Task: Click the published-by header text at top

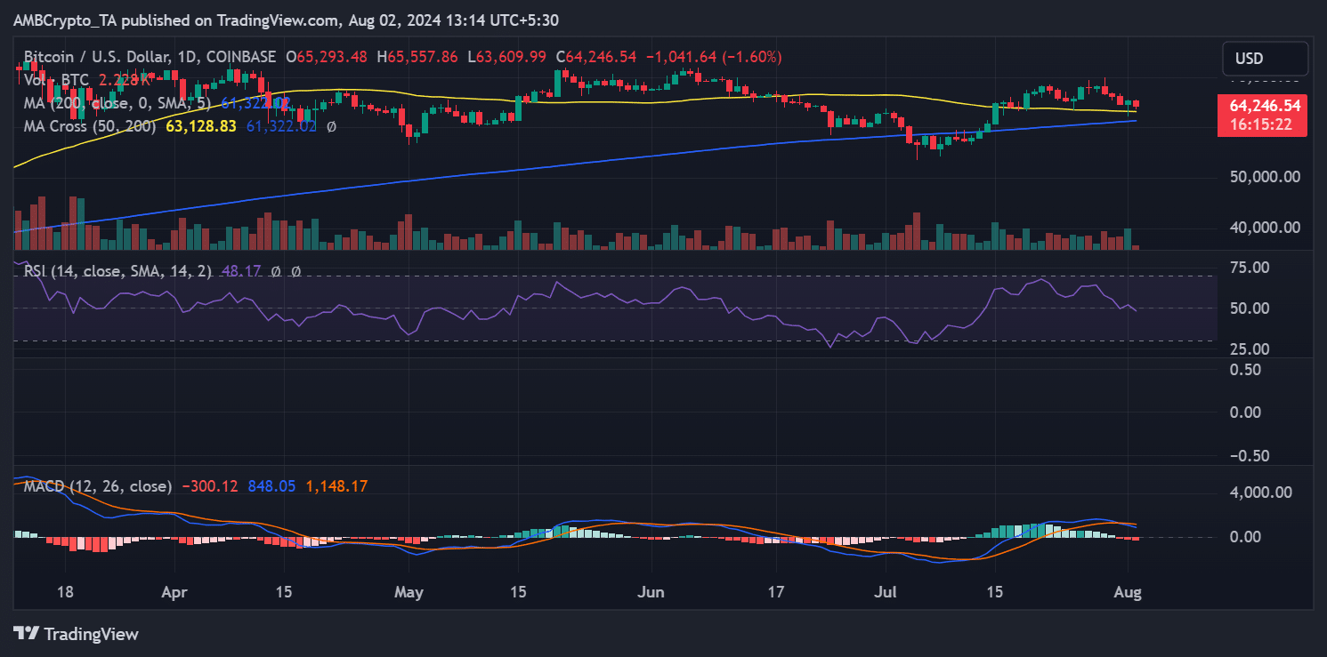Action: (x=287, y=20)
